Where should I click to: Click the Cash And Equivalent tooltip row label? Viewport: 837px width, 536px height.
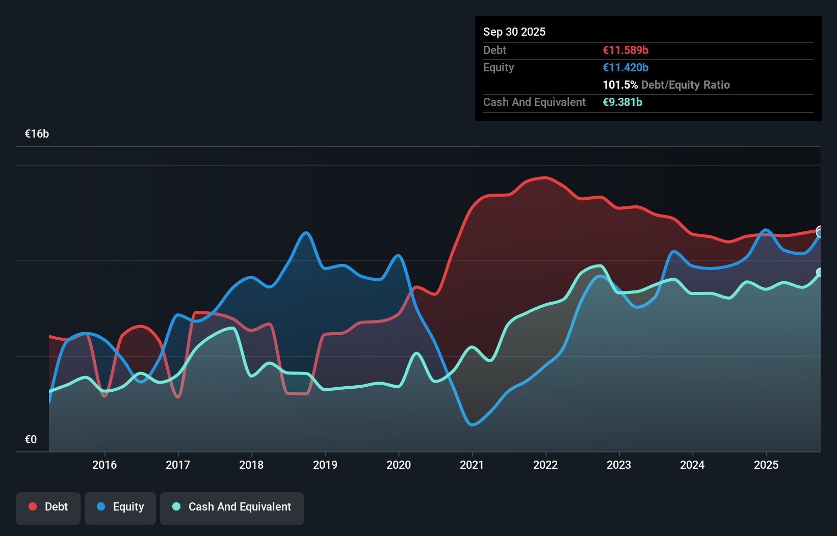(x=534, y=102)
